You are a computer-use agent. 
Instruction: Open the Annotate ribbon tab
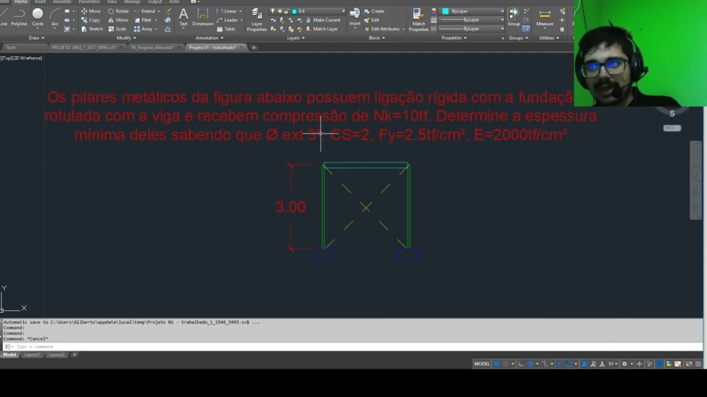tap(62, 2)
